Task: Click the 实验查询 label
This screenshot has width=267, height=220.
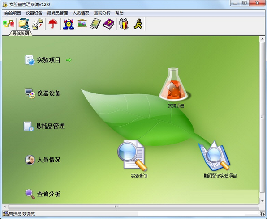Action: point(139,176)
